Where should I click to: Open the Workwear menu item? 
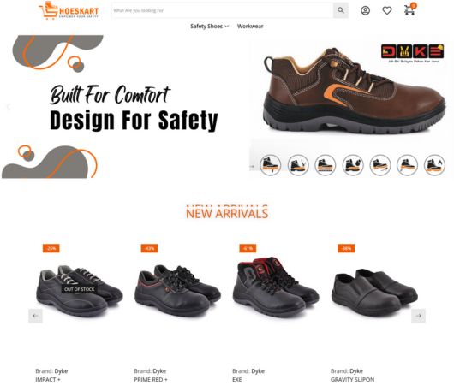pyautogui.click(x=250, y=27)
